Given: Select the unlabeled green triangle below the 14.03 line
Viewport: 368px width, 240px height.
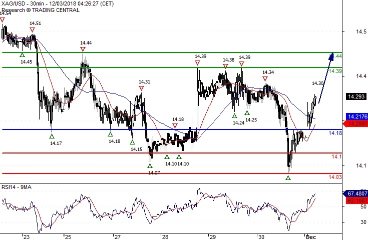Looking at the screenshot, I should tap(288, 178).
